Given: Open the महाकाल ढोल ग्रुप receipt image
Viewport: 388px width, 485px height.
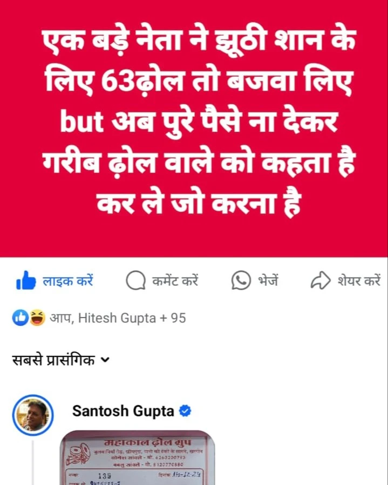Looking at the screenshot, I should (x=137, y=457).
